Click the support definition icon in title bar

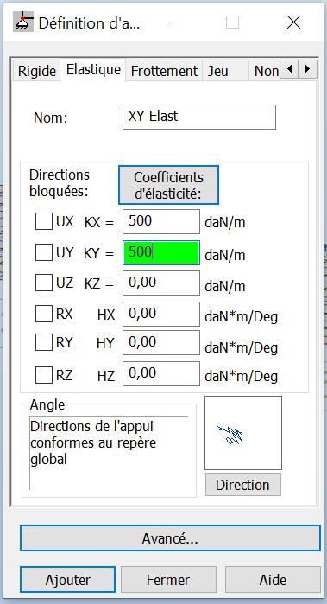click(23, 22)
